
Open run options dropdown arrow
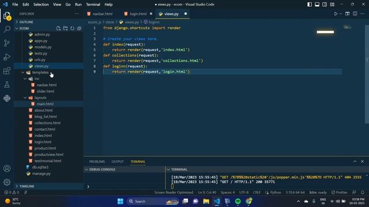pos(341,14)
